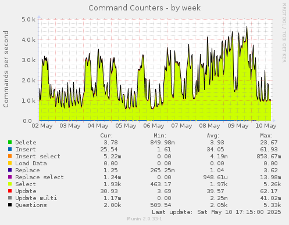Click the "Select" legend label

[x=26, y=184]
